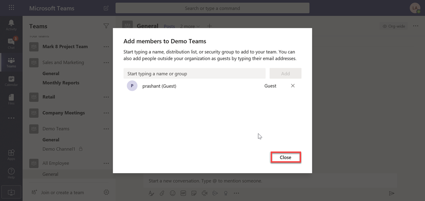Open manage teams settings gear
The image size is (425, 201).
point(107,192)
